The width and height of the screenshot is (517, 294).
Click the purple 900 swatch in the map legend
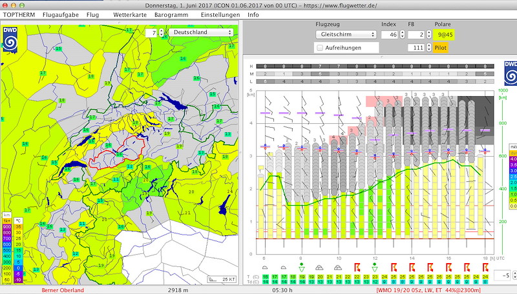[6, 227]
